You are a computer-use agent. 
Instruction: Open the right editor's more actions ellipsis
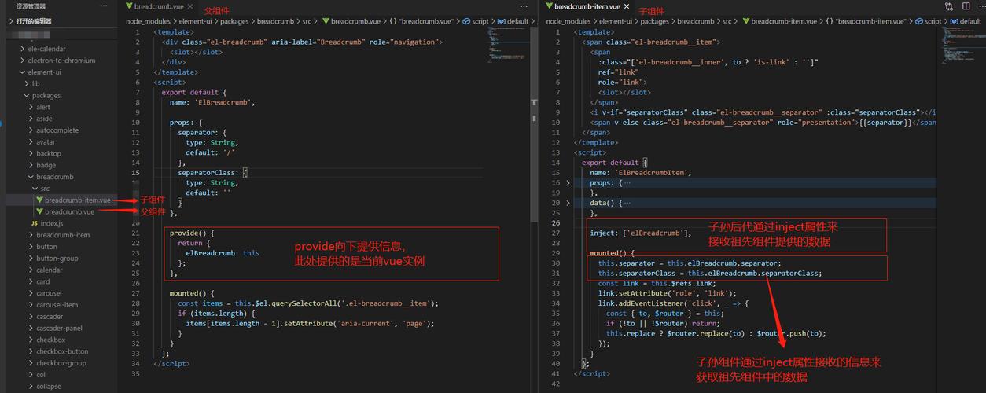[x=980, y=6]
